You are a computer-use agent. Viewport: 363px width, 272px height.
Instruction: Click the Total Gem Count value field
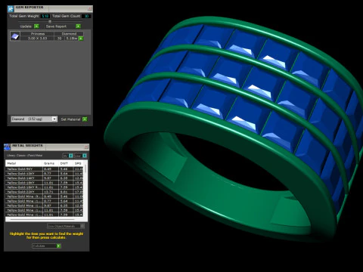click(86, 16)
